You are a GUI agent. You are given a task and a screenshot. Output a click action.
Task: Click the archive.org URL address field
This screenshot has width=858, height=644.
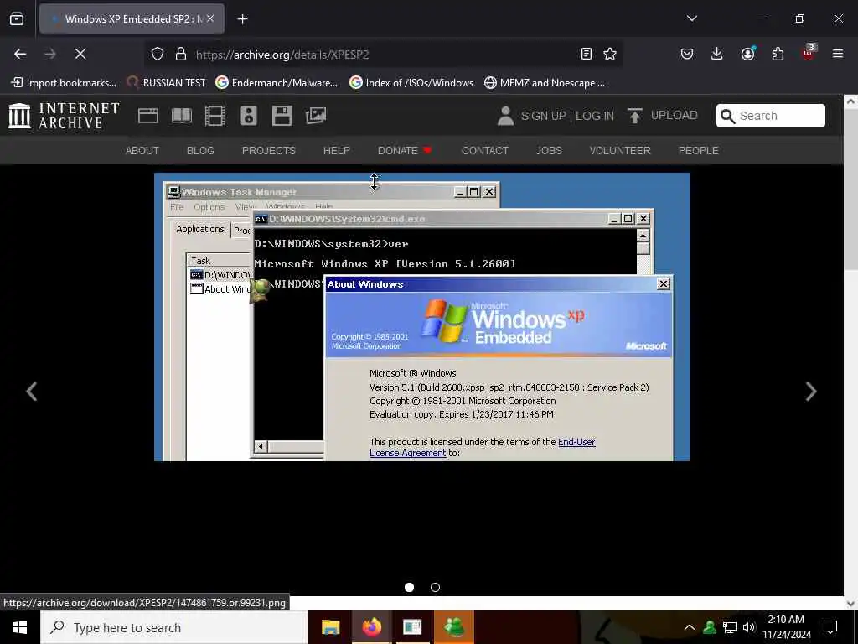click(x=383, y=55)
